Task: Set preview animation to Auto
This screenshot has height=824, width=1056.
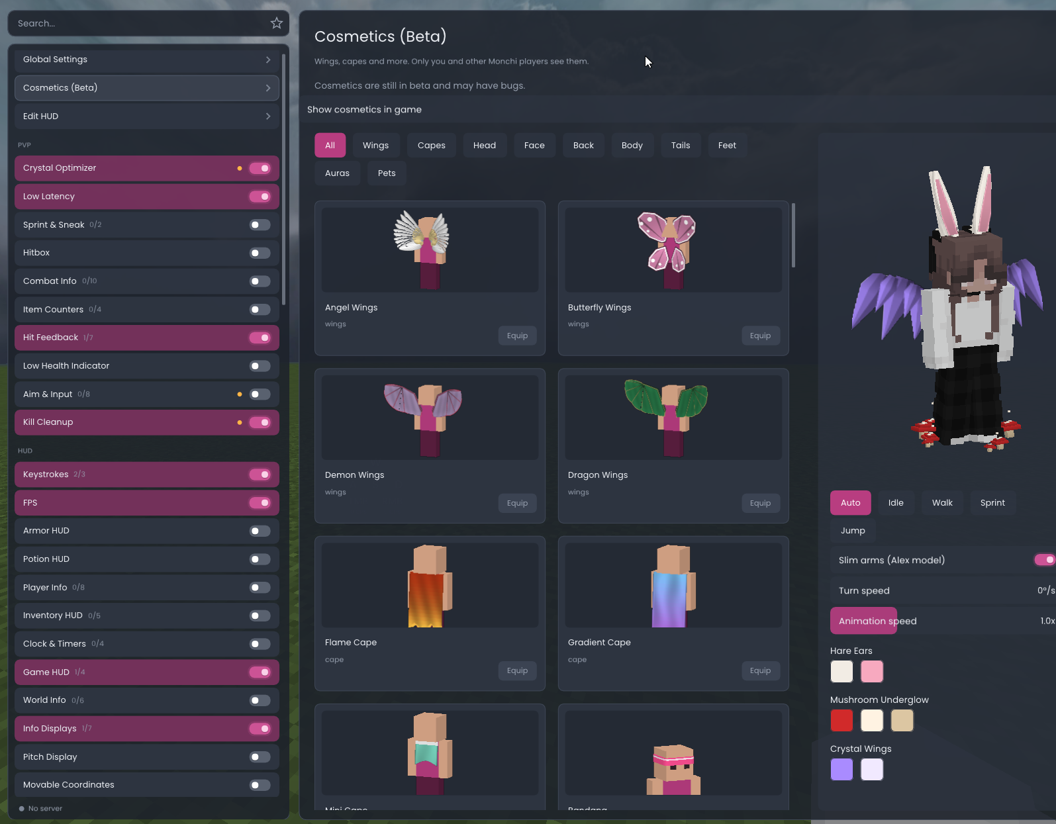Action: coord(850,503)
